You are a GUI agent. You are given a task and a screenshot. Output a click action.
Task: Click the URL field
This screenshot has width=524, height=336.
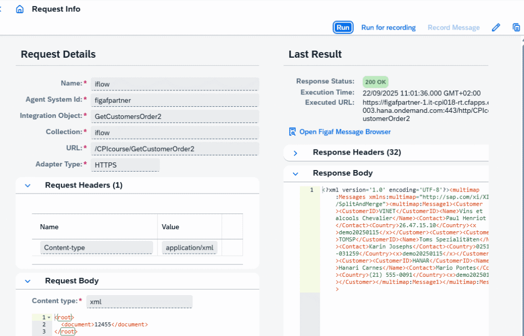tap(175, 149)
